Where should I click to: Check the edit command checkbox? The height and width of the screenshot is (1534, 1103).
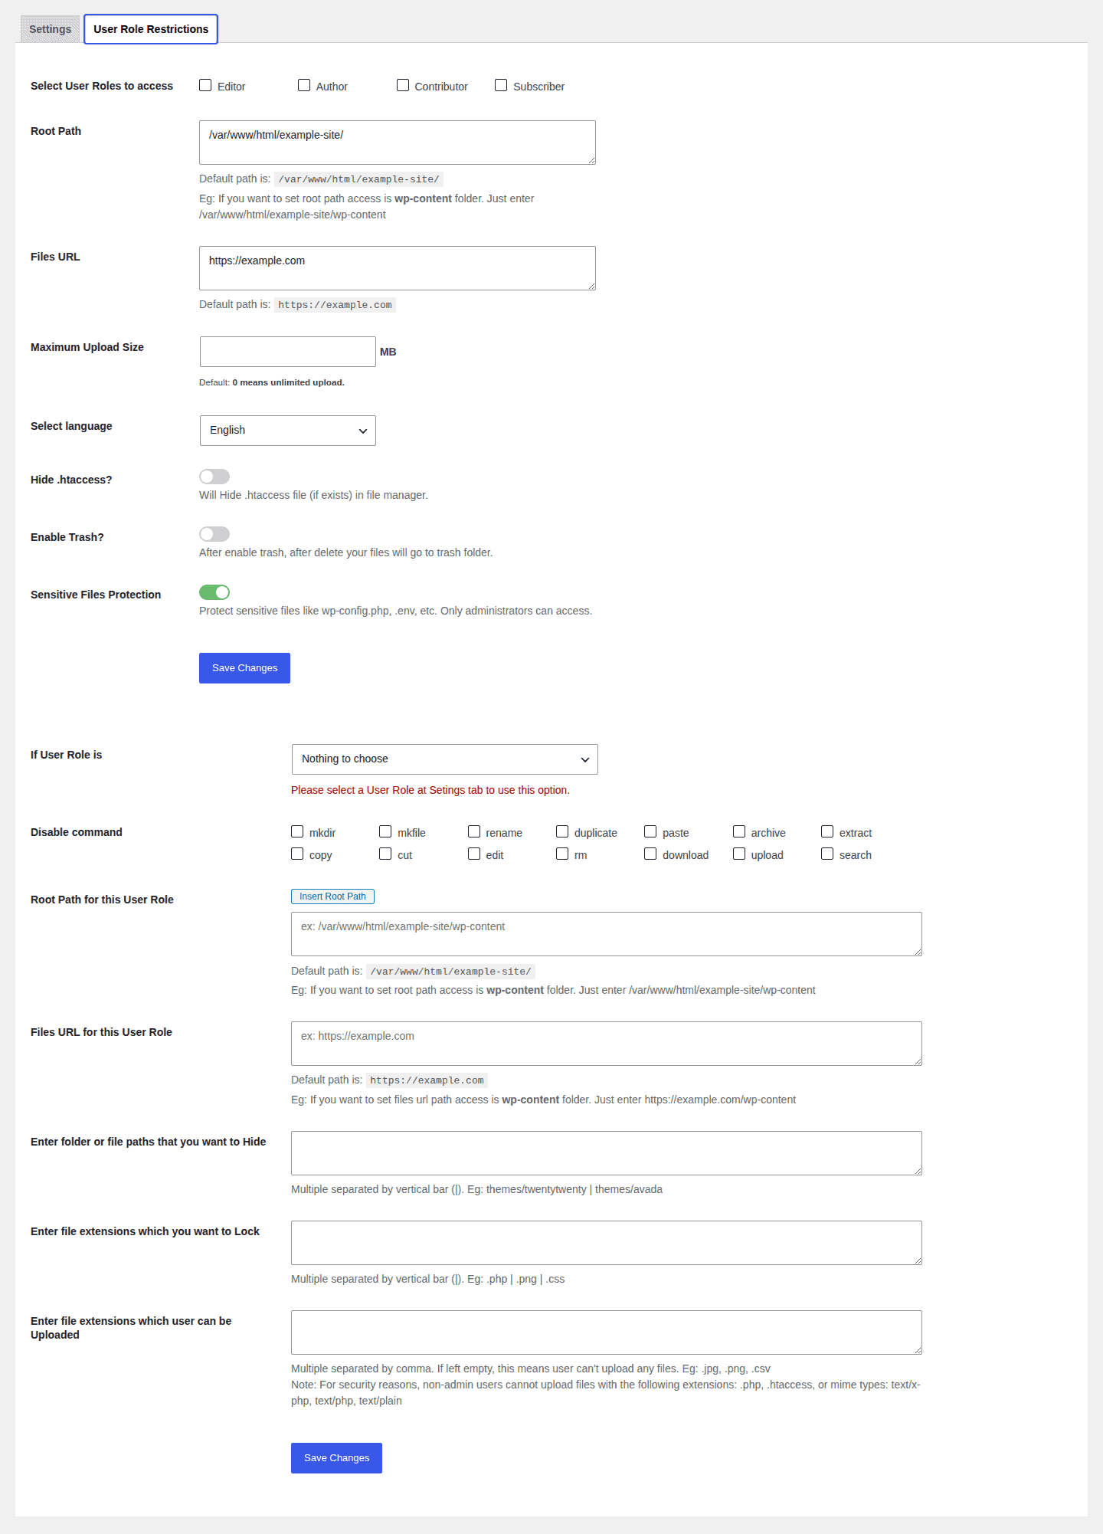(x=474, y=854)
